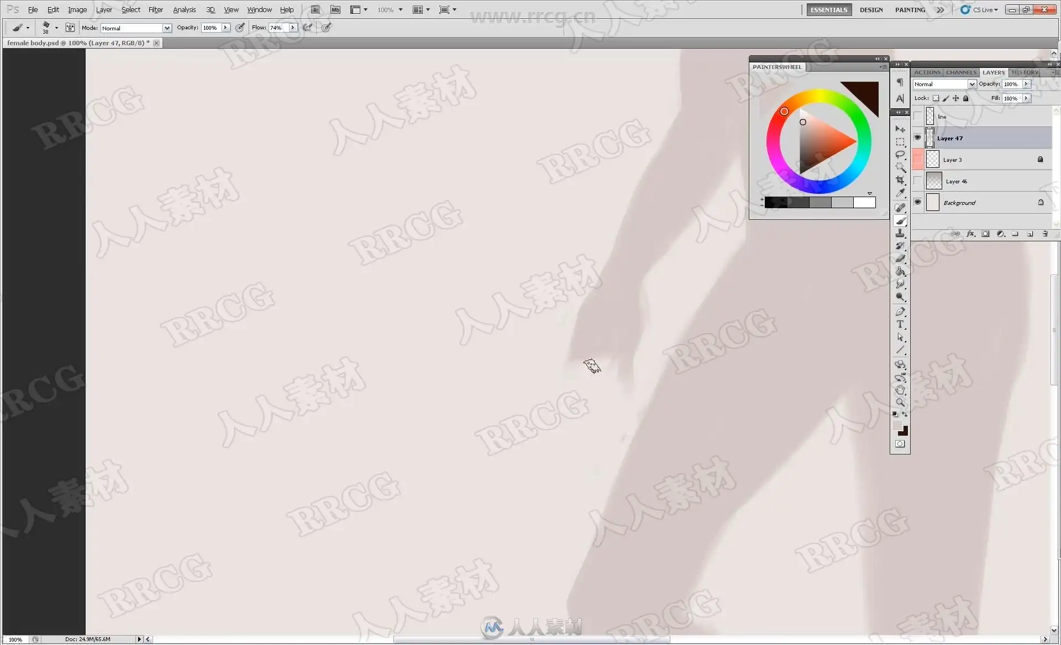Select the Horizontal Type tool
Image resolution: width=1061 pixels, height=645 pixels.
coord(900,324)
